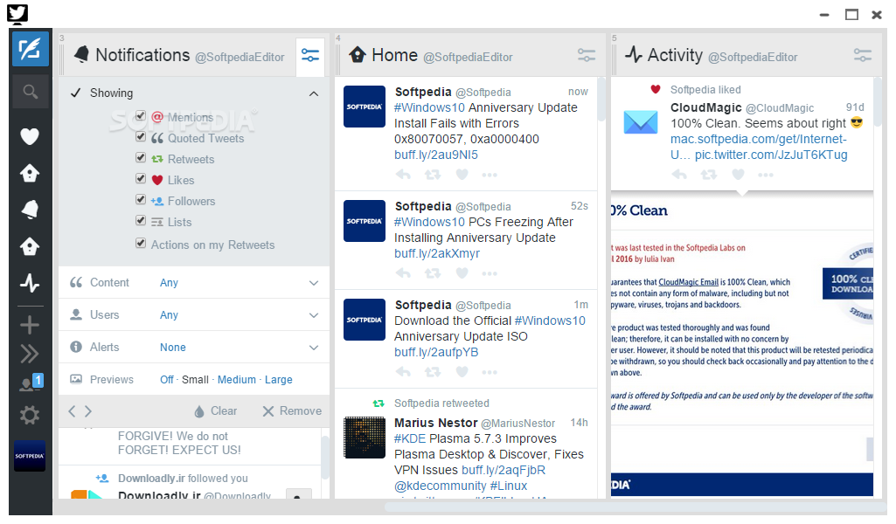
Task: Reply to the Install Fails with Errors tweet
Action: tap(404, 175)
